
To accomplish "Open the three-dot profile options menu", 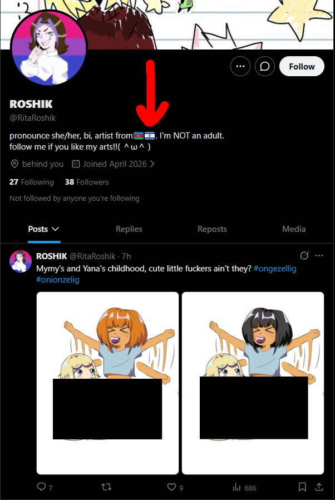I will tap(240, 66).
